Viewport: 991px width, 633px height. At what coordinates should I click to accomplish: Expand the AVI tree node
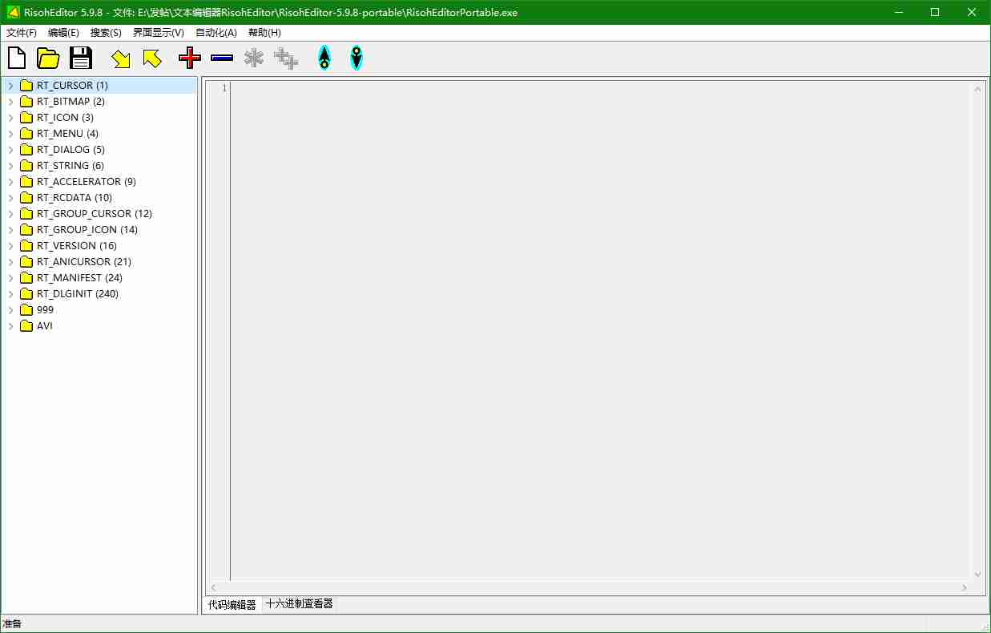[x=10, y=325]
